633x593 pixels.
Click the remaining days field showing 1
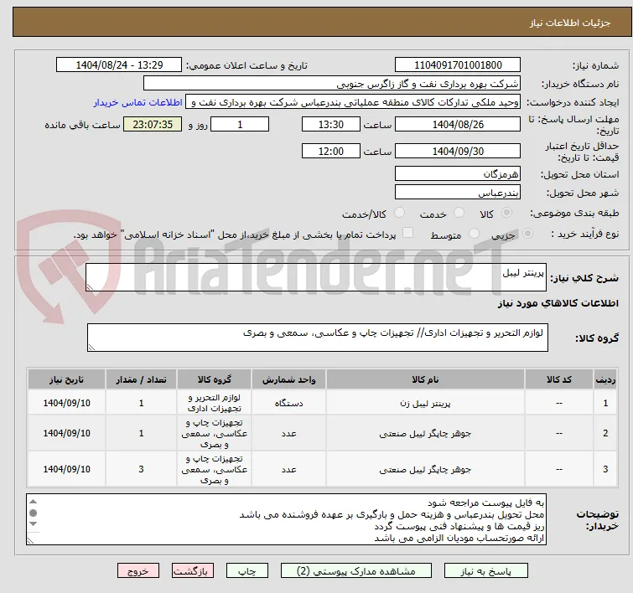240,124
